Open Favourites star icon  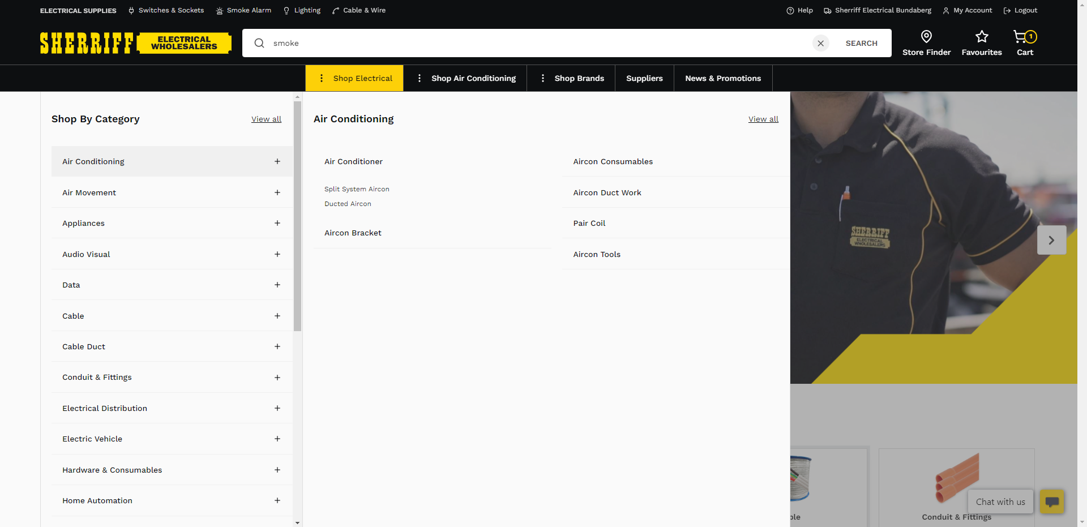pos(981,37)
